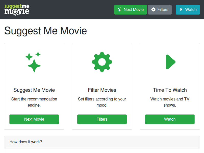Click the Time To Watch heading
This screenshot has height=153, width=204.
(x=170, y=90)
